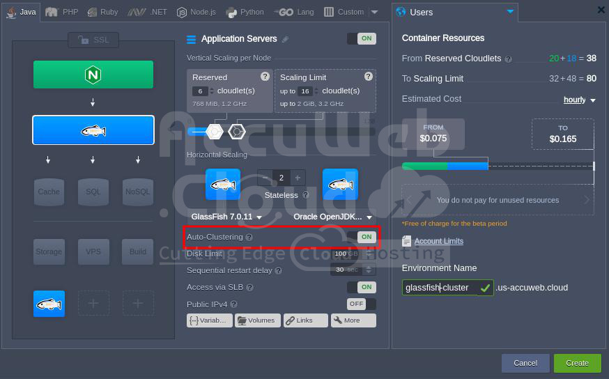Click the Cancel button

(525, 363)
